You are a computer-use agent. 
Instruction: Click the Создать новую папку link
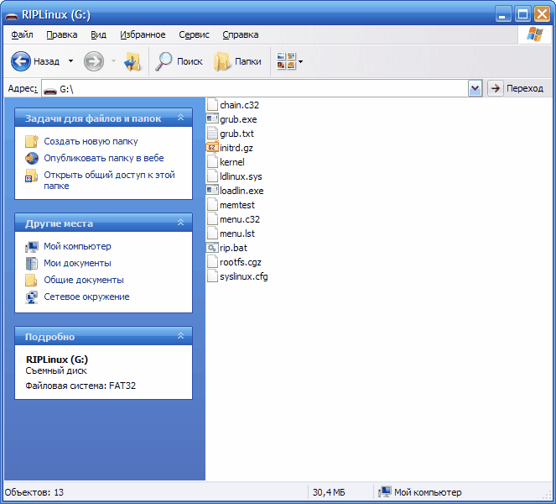pyautogui.click(x=91, y=141)
